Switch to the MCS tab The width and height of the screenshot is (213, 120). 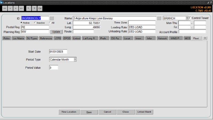pos(187,38)
